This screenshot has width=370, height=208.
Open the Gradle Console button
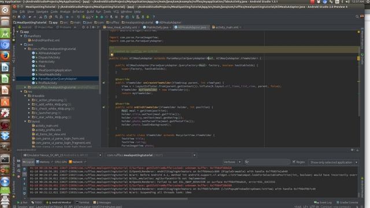[x=347, y=203]
